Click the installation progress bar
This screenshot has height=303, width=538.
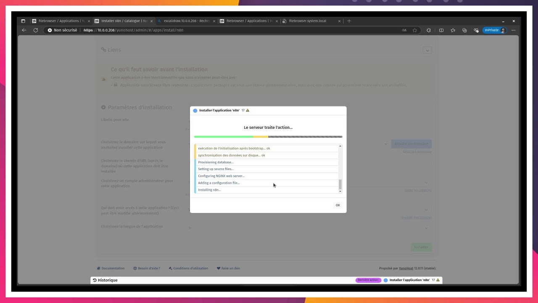(x=268, y=137)
